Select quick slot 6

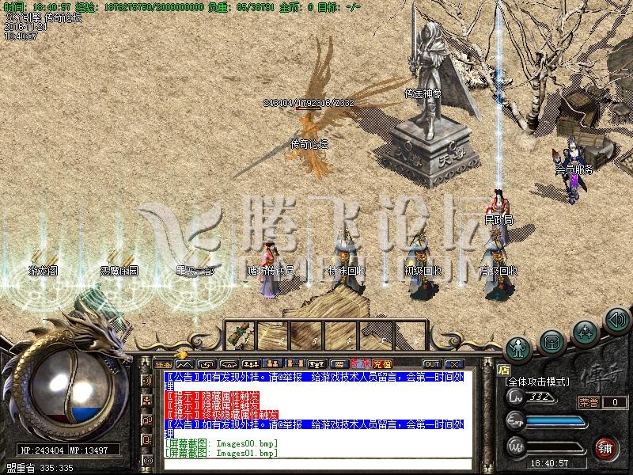pos(408,335)
